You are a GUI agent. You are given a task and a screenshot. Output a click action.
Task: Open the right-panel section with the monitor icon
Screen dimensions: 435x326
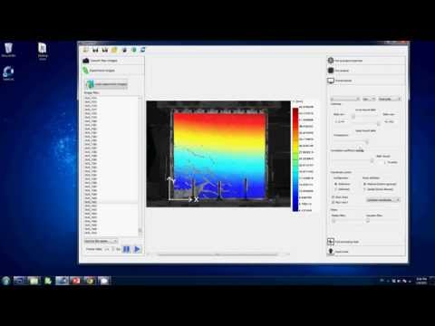point(366,81)
